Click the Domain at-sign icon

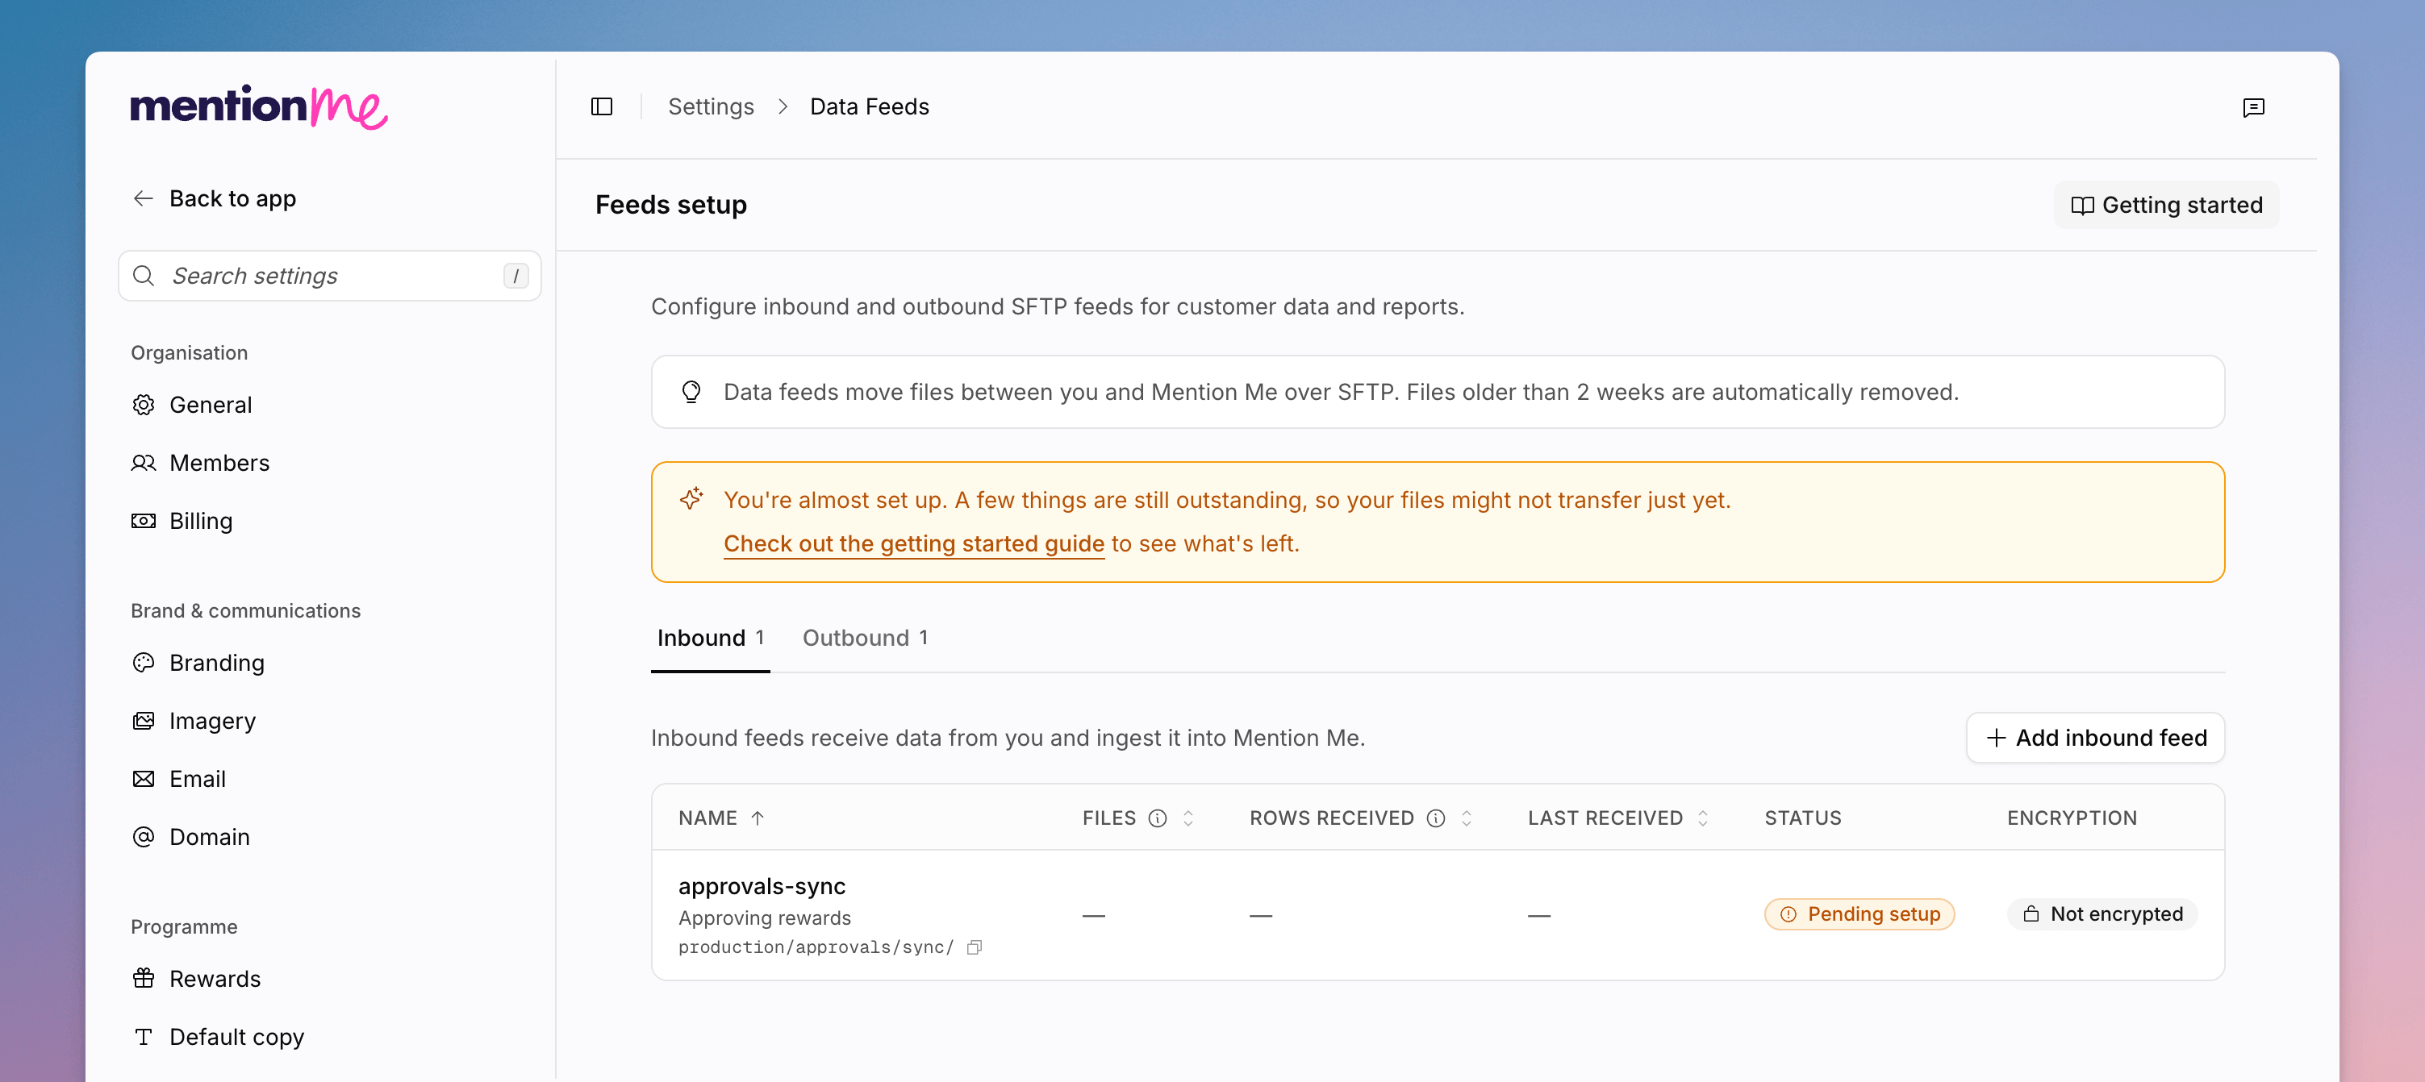143,836
